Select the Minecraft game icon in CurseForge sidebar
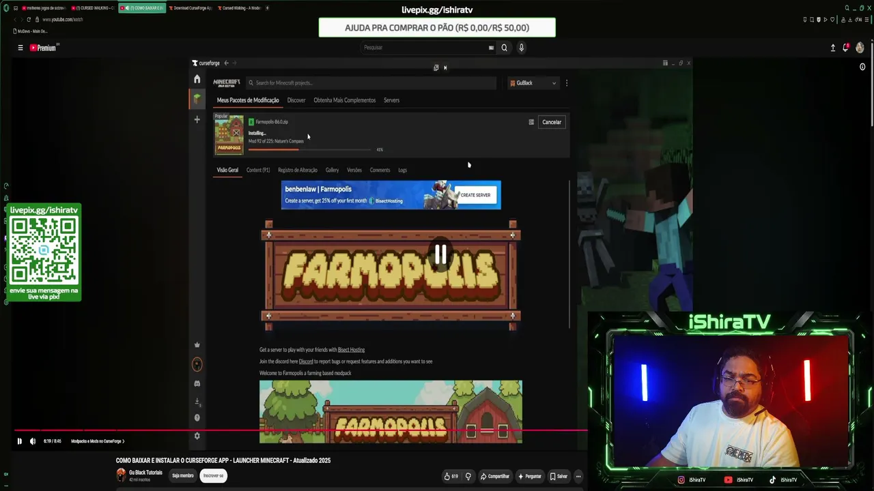 pyautogui.click(x=197, y=99)
